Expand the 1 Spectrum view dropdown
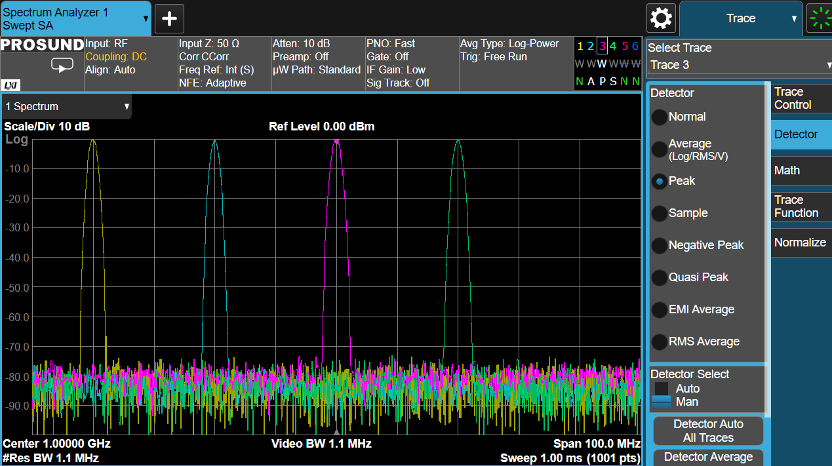This screenshot has height=466, width=832. coord(67,106)
